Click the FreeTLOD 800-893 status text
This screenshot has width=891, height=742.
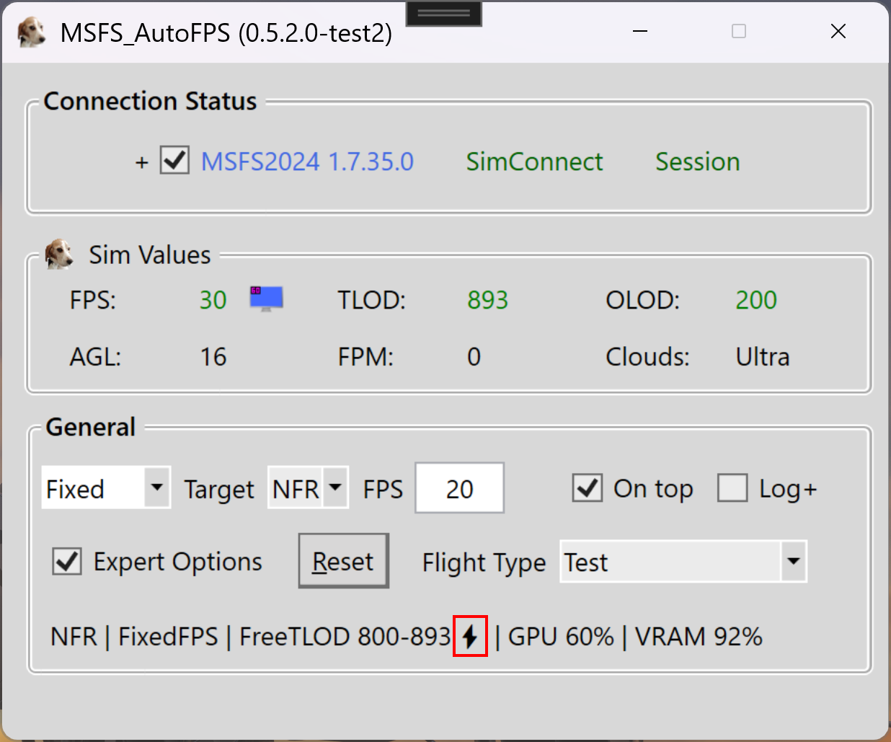click(x=345, y=637)
